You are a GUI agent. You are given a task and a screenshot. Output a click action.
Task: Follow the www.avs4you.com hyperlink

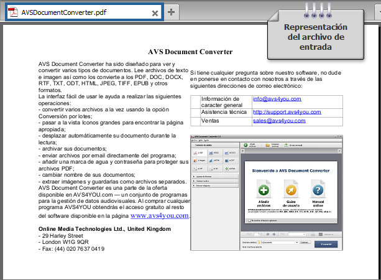point(160,216)
